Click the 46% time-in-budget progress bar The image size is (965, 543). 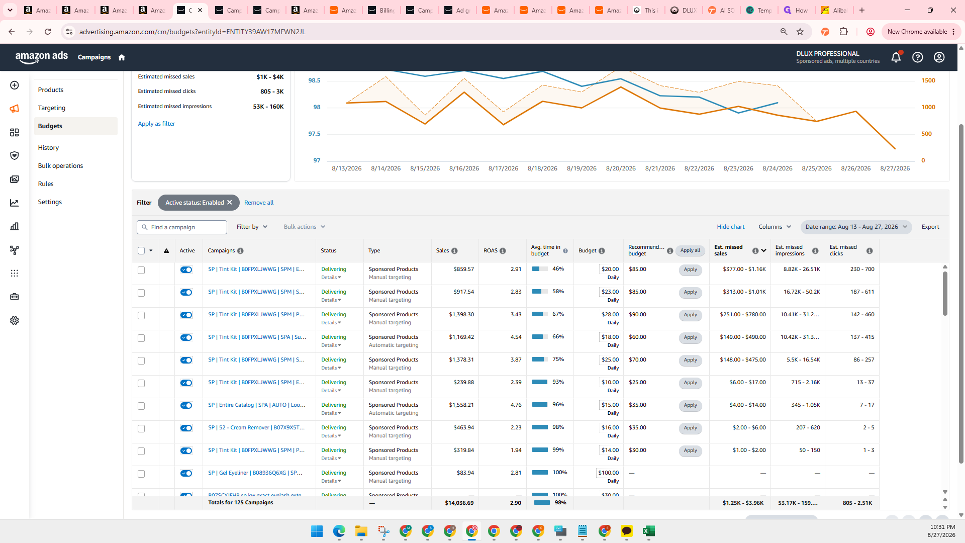(540, 269)
